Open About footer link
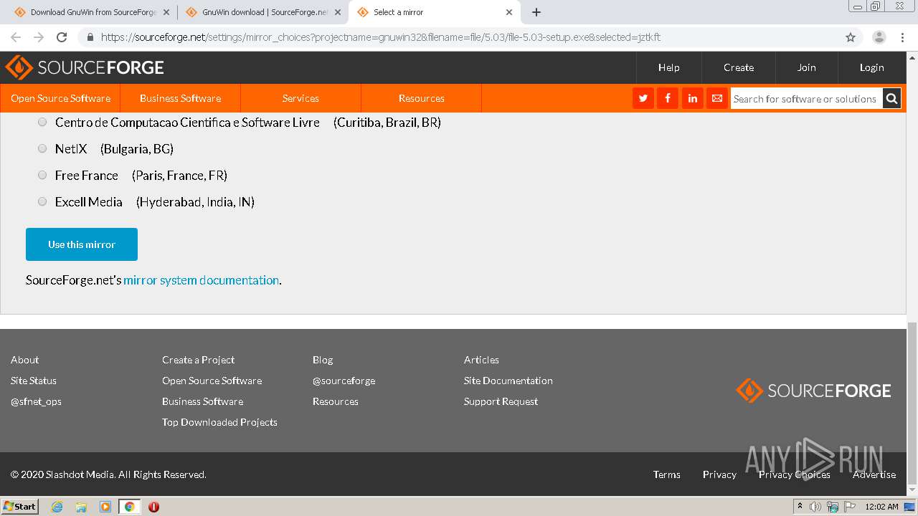 pyautogui.click(x=24, y=360)
